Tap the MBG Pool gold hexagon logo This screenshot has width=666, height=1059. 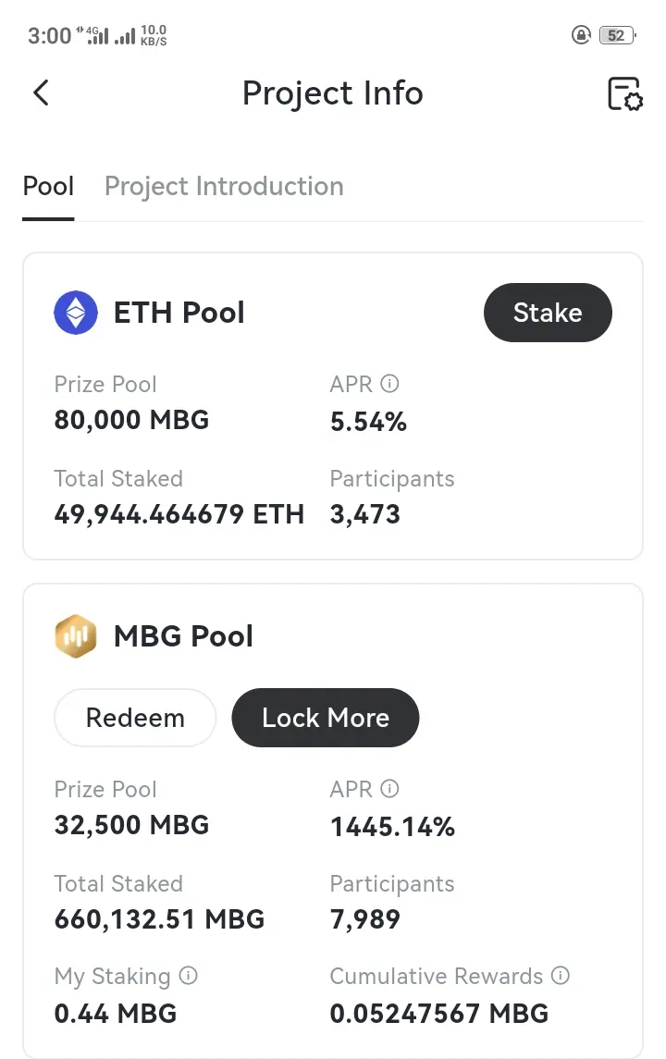click(76, 636)
